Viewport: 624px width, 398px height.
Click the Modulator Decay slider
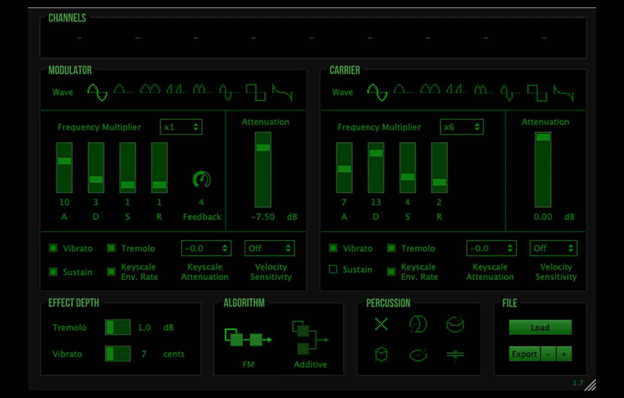pyautogui.click(x=96, y=167)
